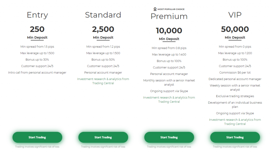The height and width of the screenshot is (155, 272).
Task: Open Premium plan's Trading Central research link
Action: (x=169, y=100)
